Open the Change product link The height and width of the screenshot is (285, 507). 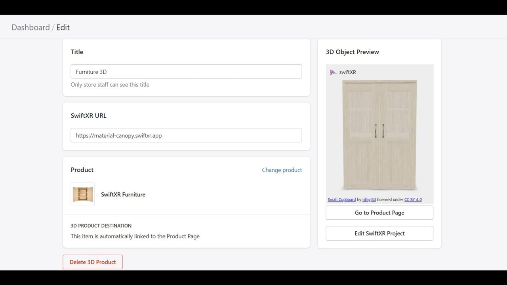pos(282,170)
